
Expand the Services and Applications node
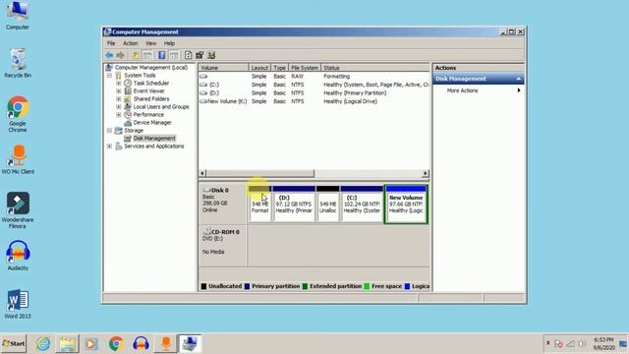click(x=109, y=147)
